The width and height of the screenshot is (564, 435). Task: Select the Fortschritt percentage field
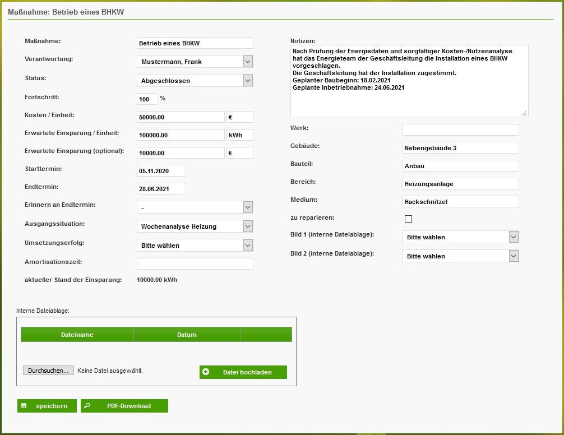point(147,99)
